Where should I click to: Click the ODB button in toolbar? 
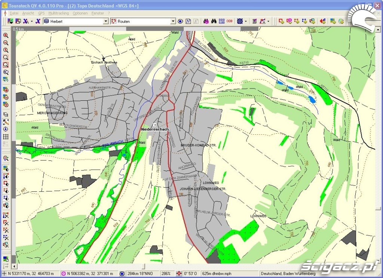[x=229, y=21]
